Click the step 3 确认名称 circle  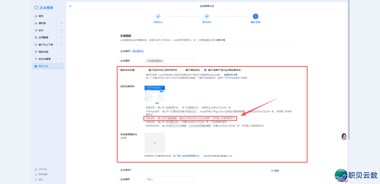(x=255, y=16)
